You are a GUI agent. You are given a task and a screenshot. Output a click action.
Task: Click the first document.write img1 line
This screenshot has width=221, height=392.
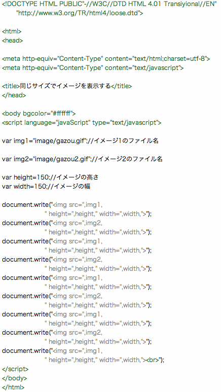click(52, 205)
